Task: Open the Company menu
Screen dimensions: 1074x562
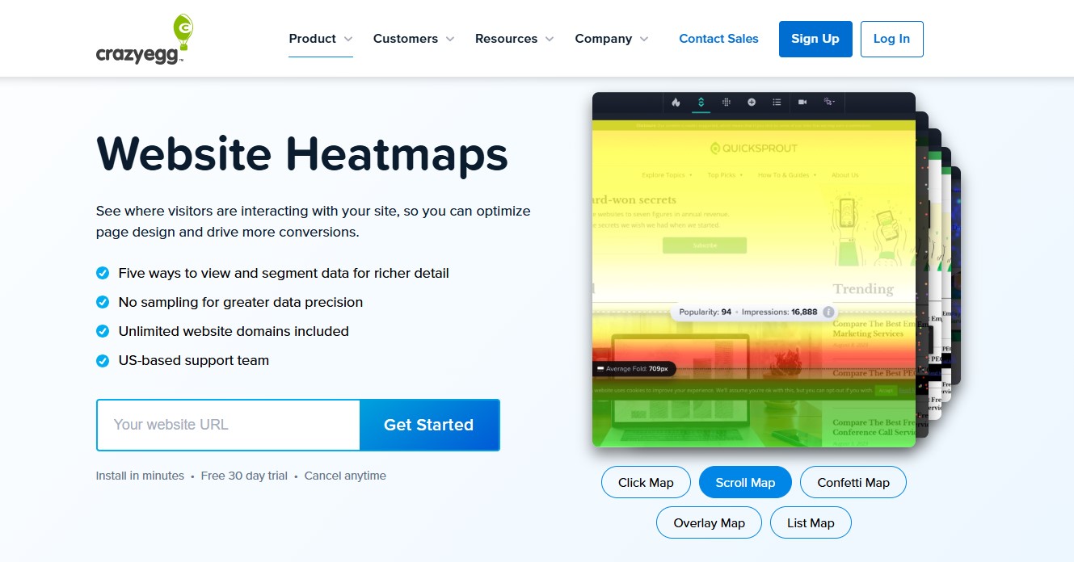Action: (x=612, y=39)
